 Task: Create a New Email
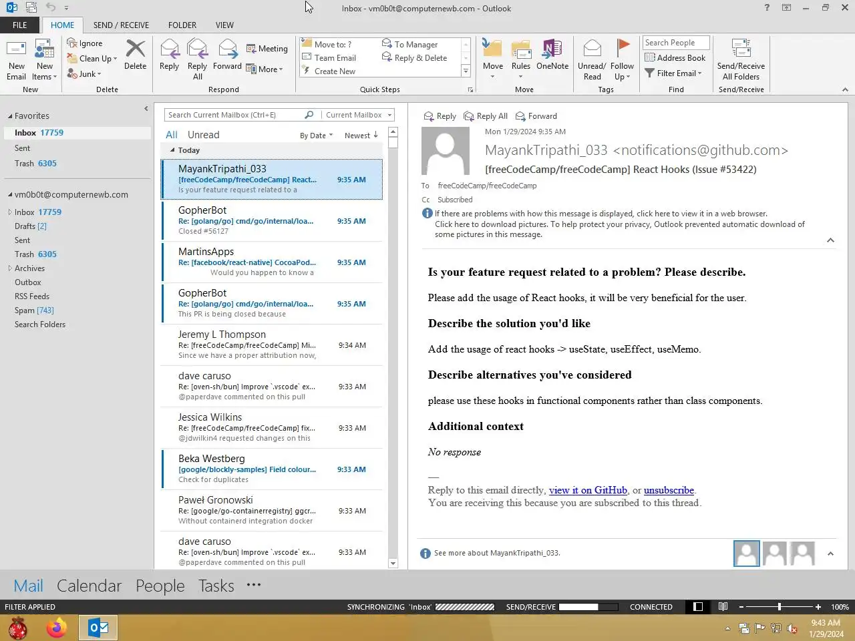tap(16, 59)
